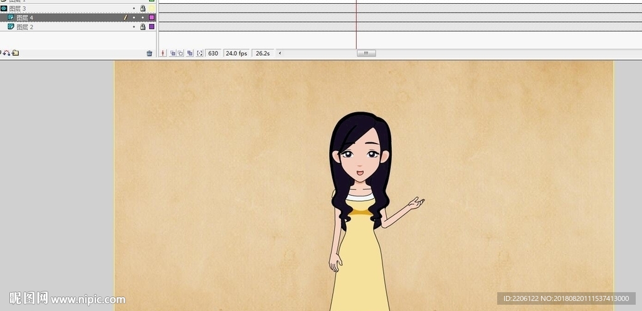The width and height of the screenshot is (642, 311).
Task: Open modify onion markers menu
Action: 199,53
